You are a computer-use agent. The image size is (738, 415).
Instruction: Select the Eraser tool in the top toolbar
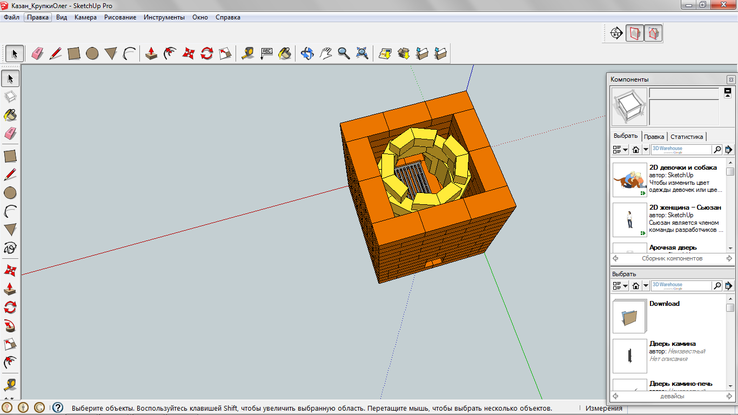37,53
